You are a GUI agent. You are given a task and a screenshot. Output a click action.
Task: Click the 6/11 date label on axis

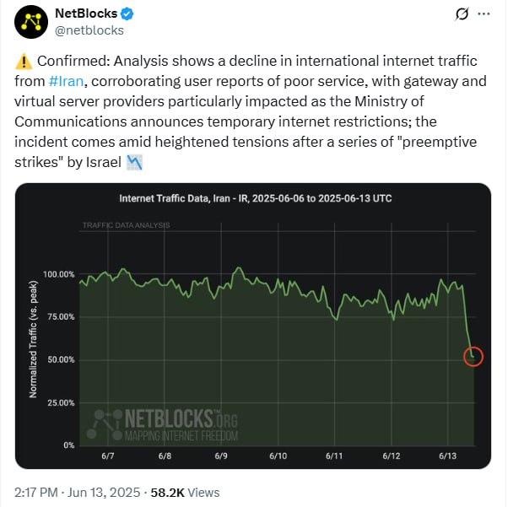334,456
